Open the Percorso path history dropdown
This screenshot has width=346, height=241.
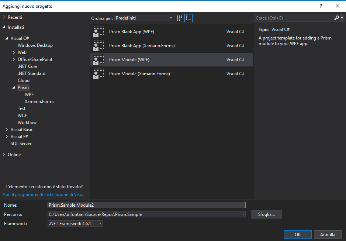pos(243,214)
